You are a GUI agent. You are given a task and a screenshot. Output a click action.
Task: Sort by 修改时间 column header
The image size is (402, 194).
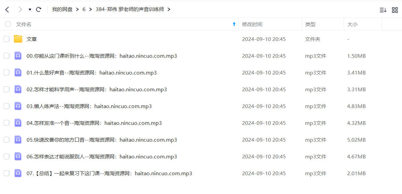coord(252,24)
